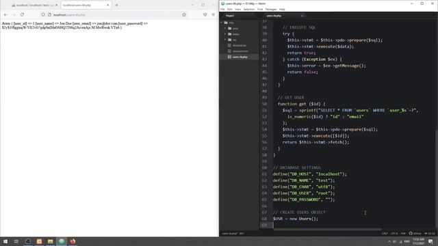Viewport: 438px width, 246px height.
Task: Open the volume control in system tray
Action: (x=394, y=241)
